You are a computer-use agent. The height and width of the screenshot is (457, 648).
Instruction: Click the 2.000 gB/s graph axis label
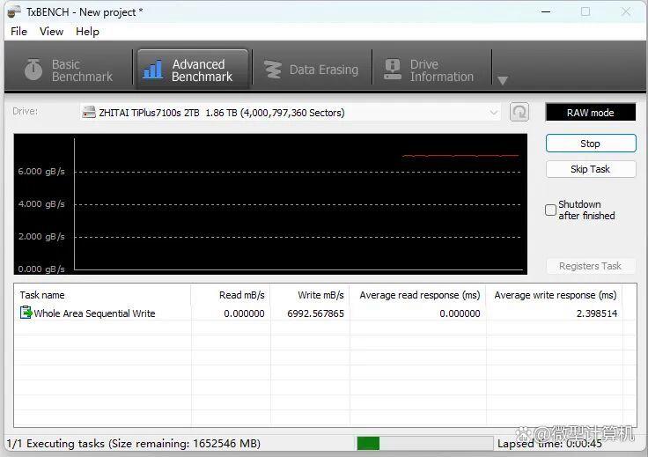point(41,236)
